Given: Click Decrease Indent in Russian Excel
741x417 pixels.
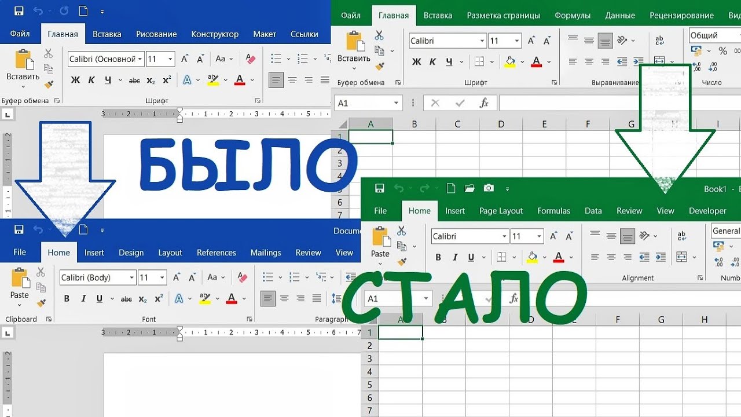Looking at the screenshot, I should point(622,61).
